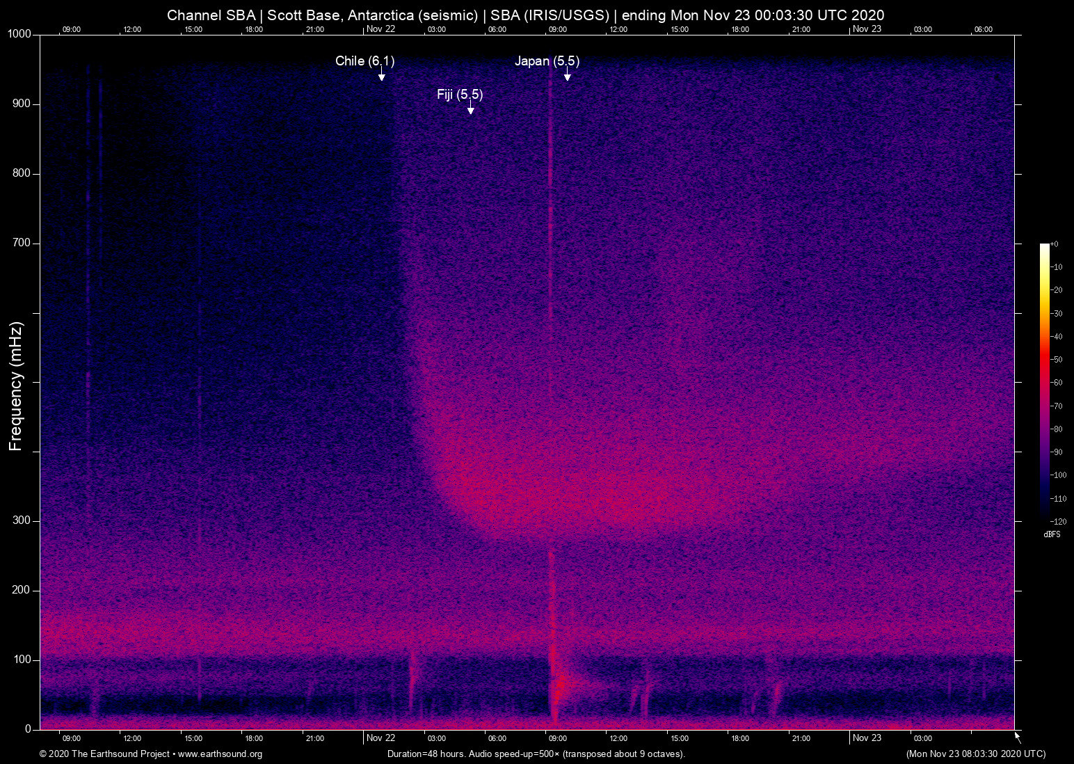Click the Nov 22 label on bottom time axis
Screen dimensions: 1074x764
(380, 738)
